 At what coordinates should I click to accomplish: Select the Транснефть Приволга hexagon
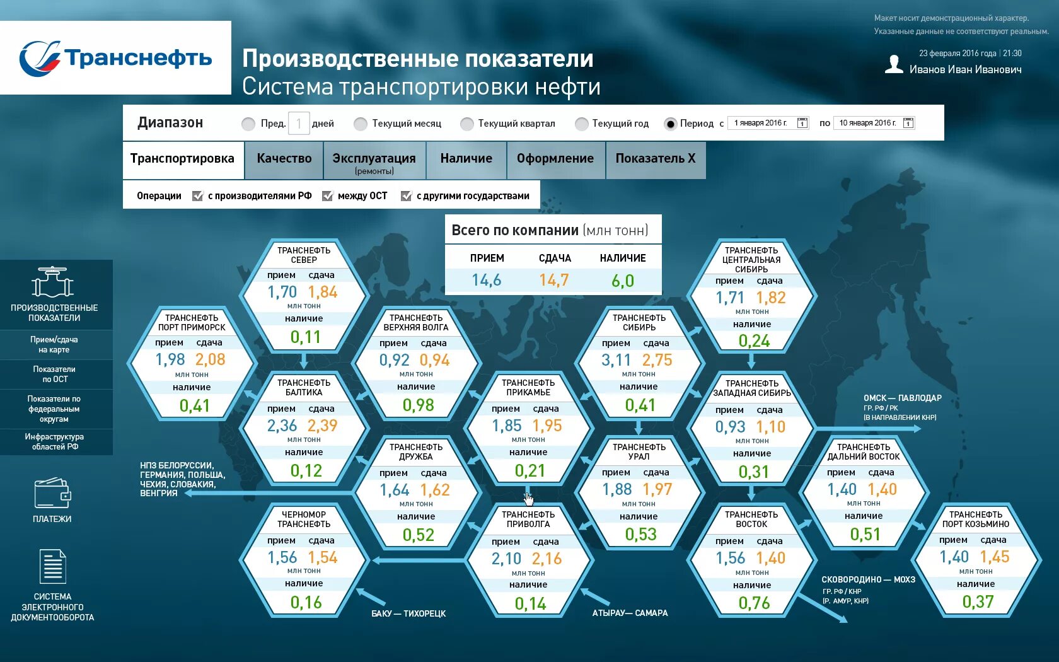[x=528, y=560]
